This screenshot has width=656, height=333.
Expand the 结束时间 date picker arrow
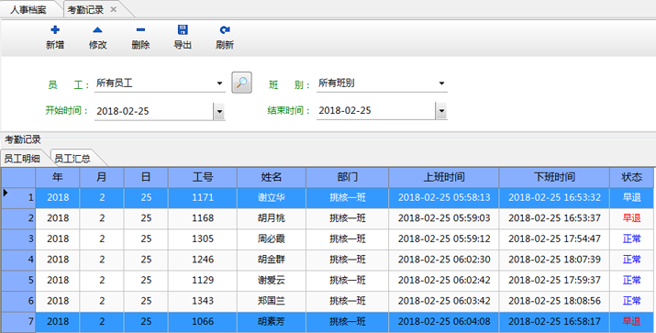(x=441, y=111)
